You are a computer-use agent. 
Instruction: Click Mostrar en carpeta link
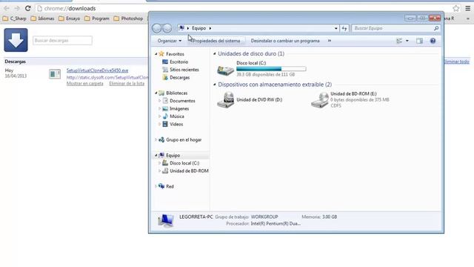pos(85,84)
